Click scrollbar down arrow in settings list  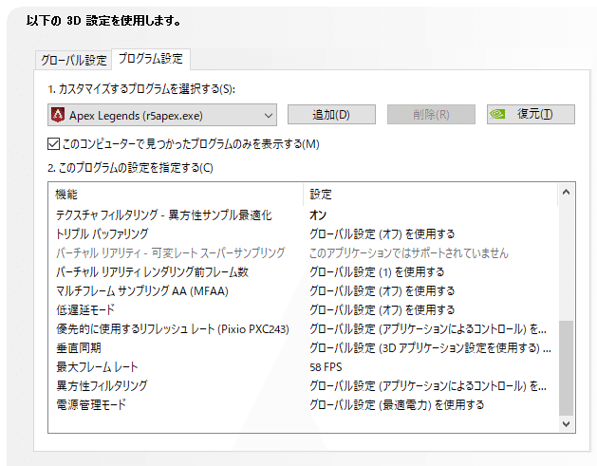[566, 423]
